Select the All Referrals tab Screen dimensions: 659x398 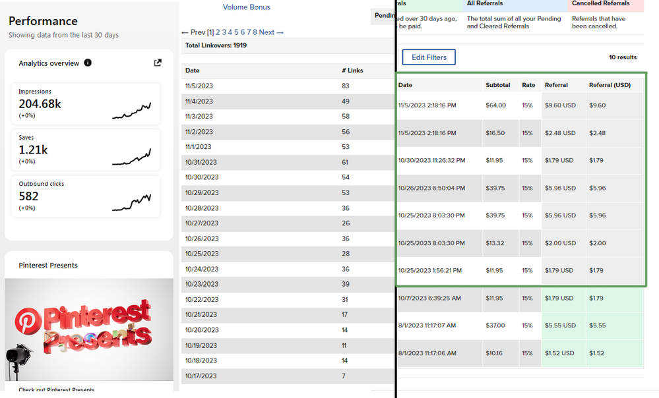[485, 4]
